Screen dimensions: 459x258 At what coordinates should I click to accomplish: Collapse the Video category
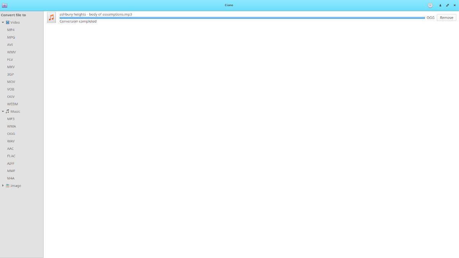coord(3,23)
